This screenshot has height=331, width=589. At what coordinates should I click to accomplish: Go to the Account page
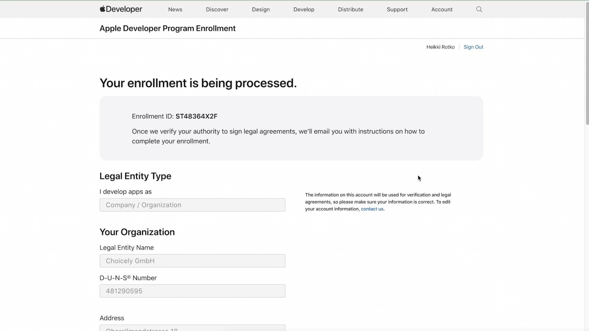pos(442,9)
